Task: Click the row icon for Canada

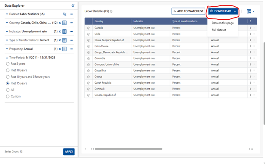Action: point(88,28)
